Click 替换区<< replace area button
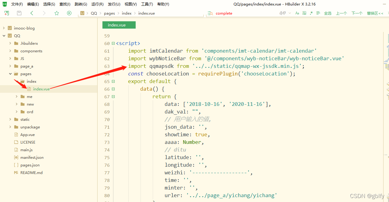 (375, 13)
